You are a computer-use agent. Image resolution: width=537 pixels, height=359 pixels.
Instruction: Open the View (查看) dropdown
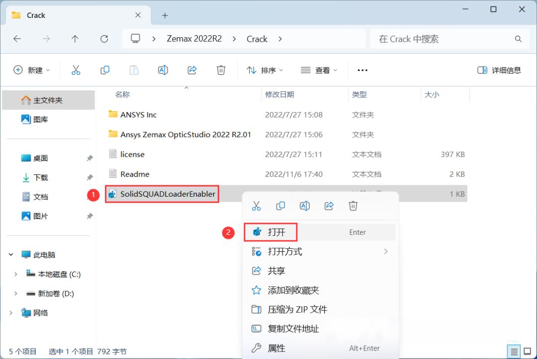[319, 70]
